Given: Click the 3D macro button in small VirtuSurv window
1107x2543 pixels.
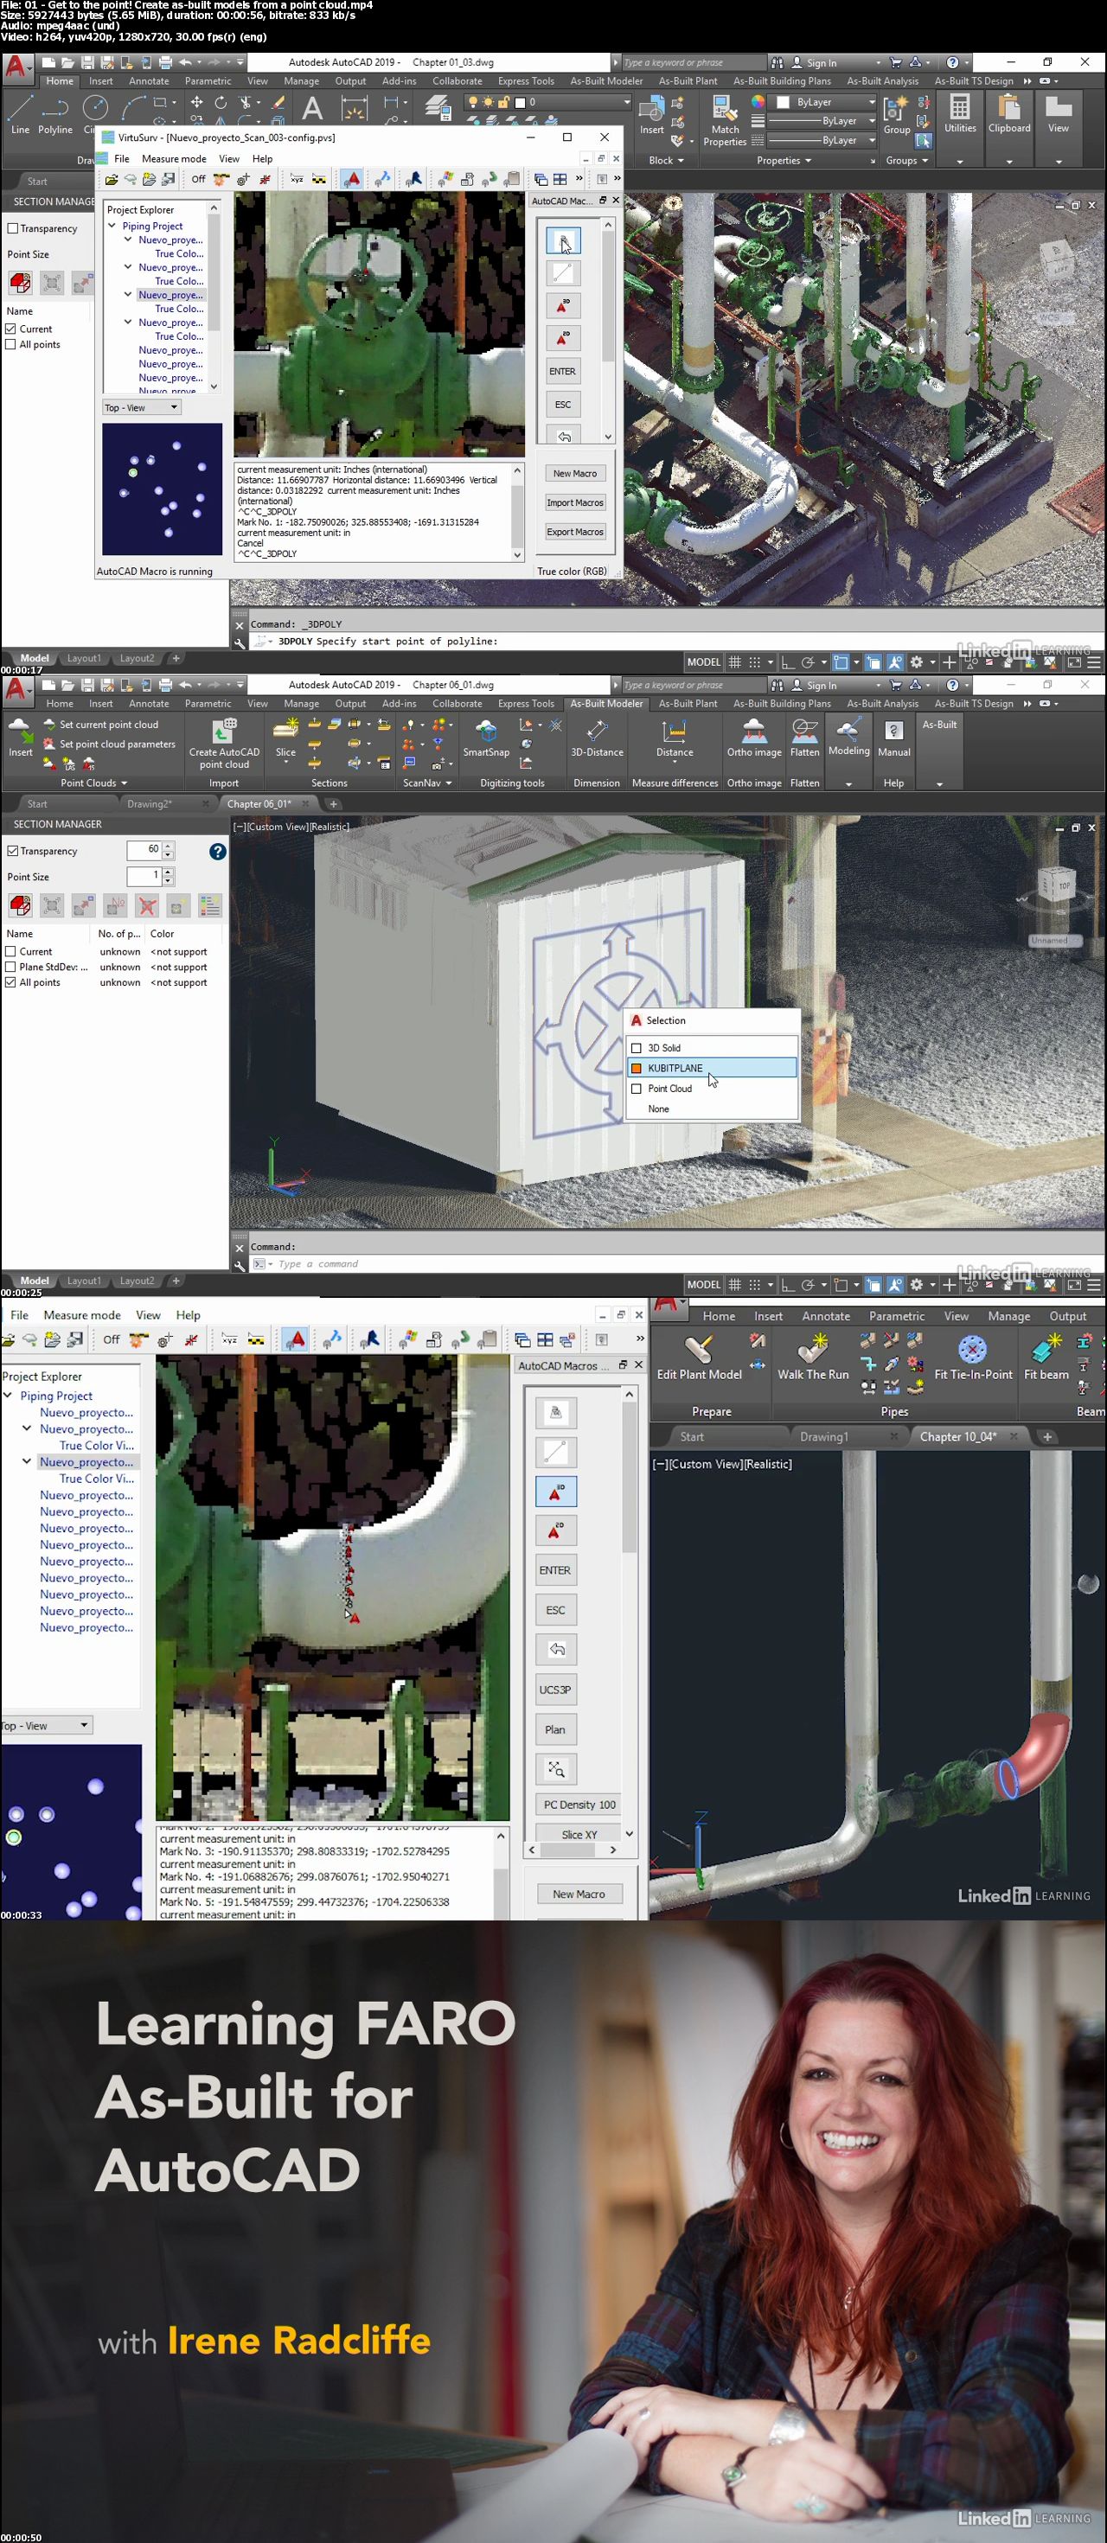Looking at the screenshot, I should (562, 305).
